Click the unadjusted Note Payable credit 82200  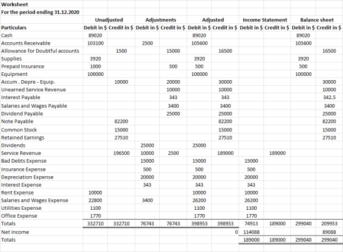pos(121,122)
